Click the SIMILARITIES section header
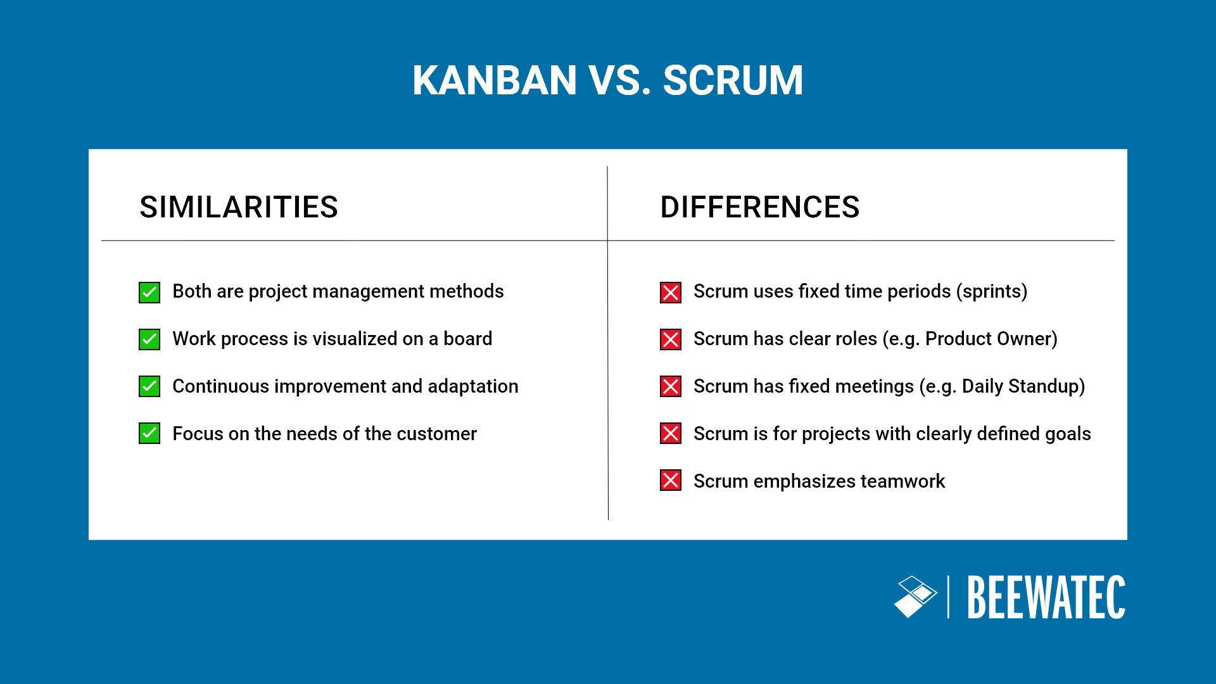This screenshot has height=684, width=1216. click(x=238, y=206)
